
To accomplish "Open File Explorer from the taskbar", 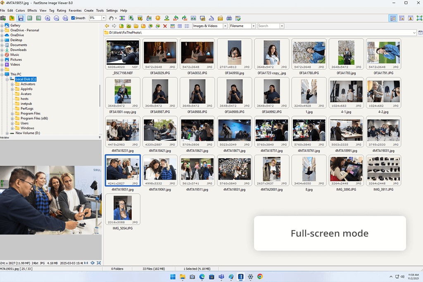I will click(183, 277).
